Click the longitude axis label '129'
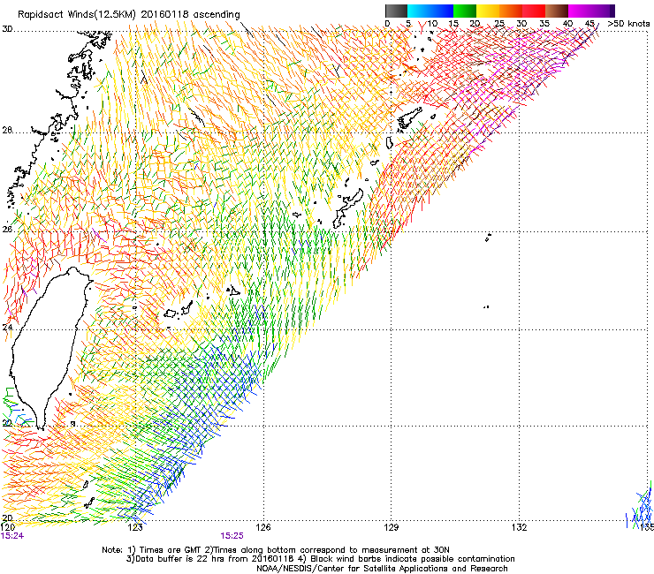The width and height of the screenshot is (654, 574). click(392, 527)
